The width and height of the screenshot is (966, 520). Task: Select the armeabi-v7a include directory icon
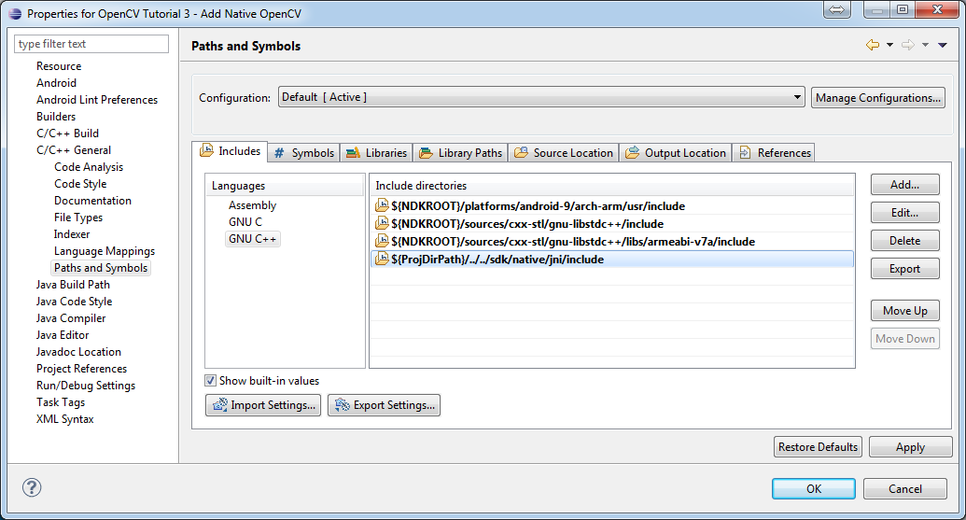coord(382,242)
